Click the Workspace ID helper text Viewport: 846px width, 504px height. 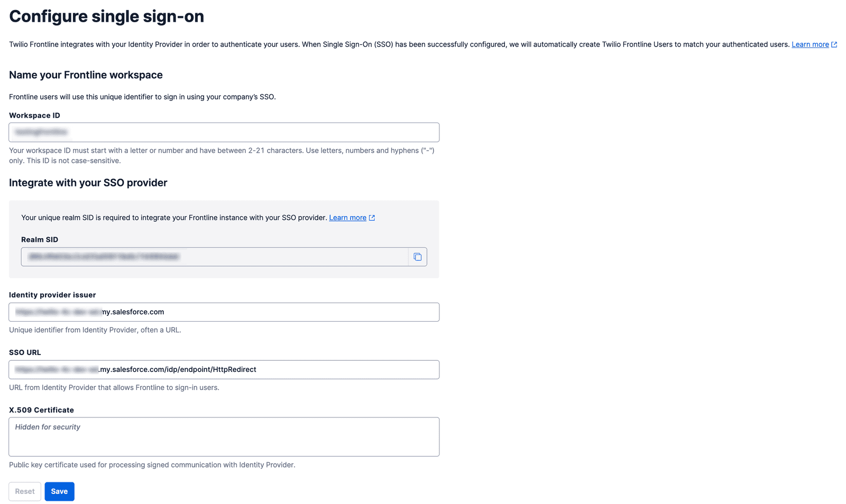[x=222, y=155]
